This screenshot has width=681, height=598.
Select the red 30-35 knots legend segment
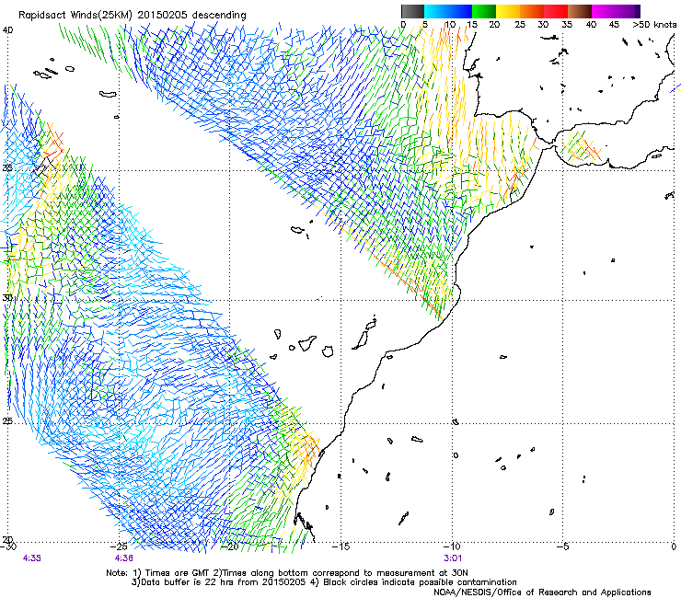(x=556, y=11)
